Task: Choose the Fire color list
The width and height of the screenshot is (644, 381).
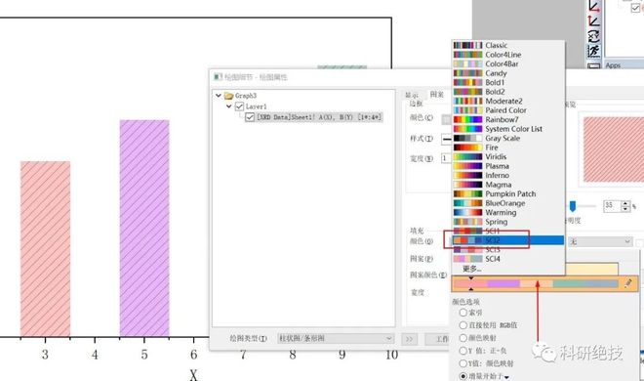Action: (x=508, y=148)
